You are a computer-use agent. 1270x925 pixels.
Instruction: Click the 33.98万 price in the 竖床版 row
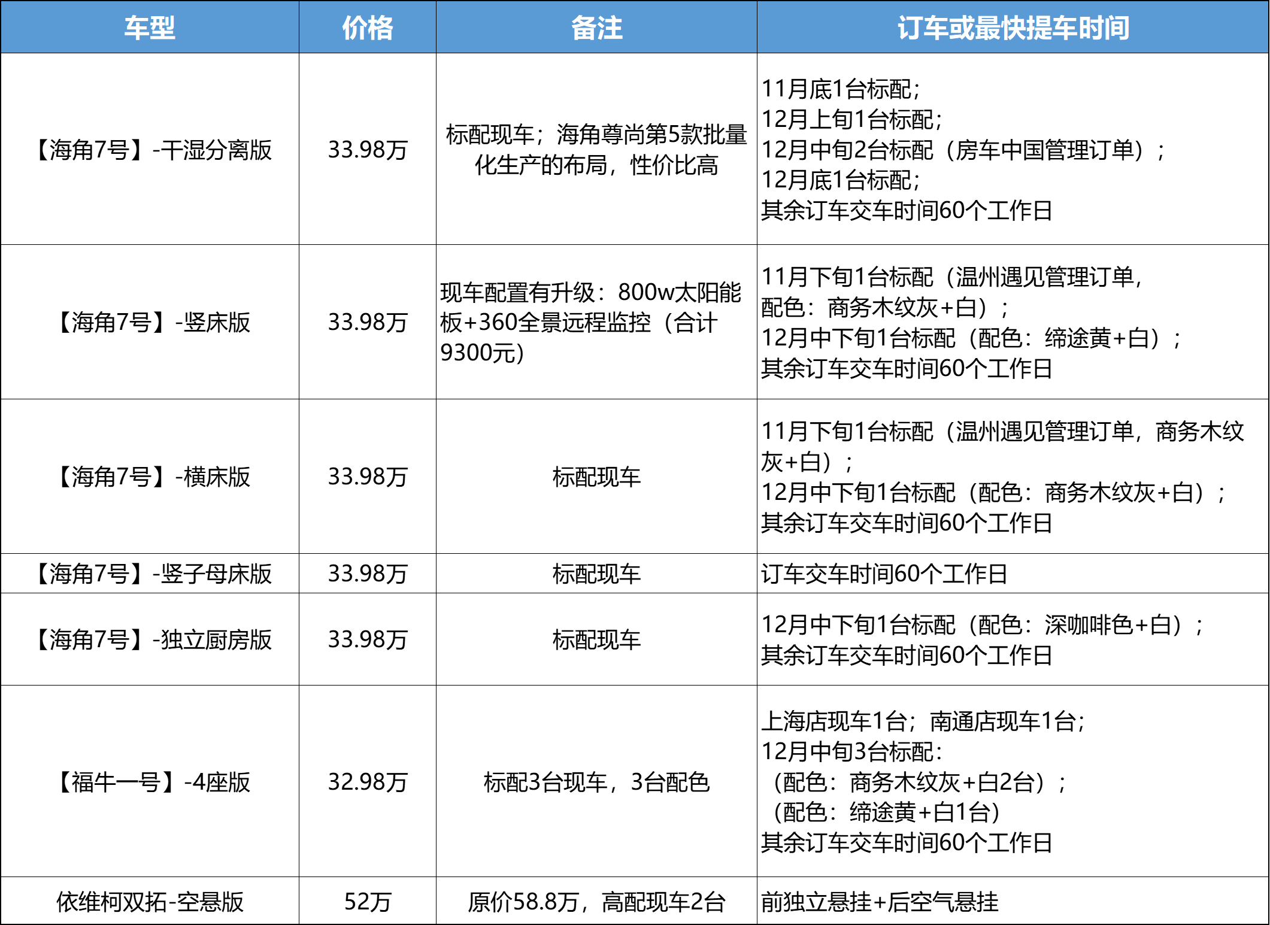point(368,322)
